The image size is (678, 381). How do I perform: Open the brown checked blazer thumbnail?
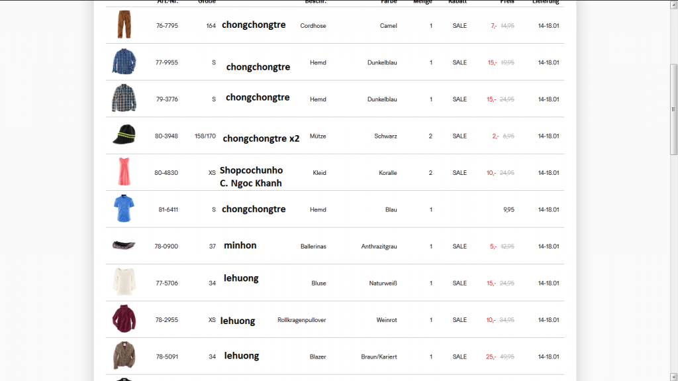124,356
